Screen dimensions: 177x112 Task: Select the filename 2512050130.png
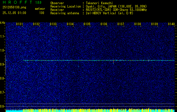click(x=14, y=8)
